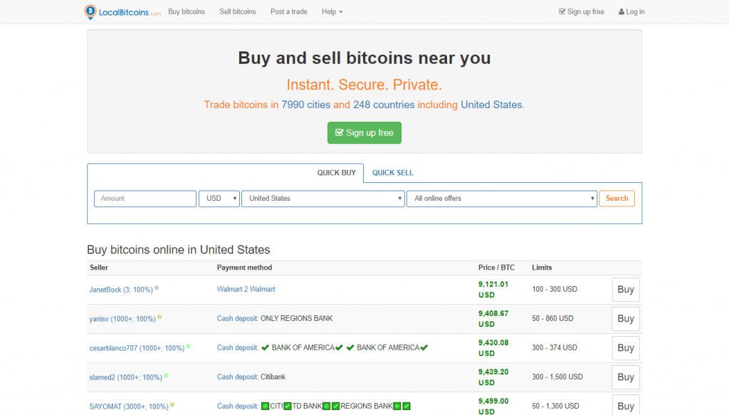The image size is (729, 415).
Task: Open seller JanetBock's profile
Action: (121, 290)
